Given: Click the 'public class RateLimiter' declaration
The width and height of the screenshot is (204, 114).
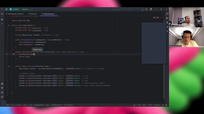Looking at the screenshot, I should coord(23,25).
